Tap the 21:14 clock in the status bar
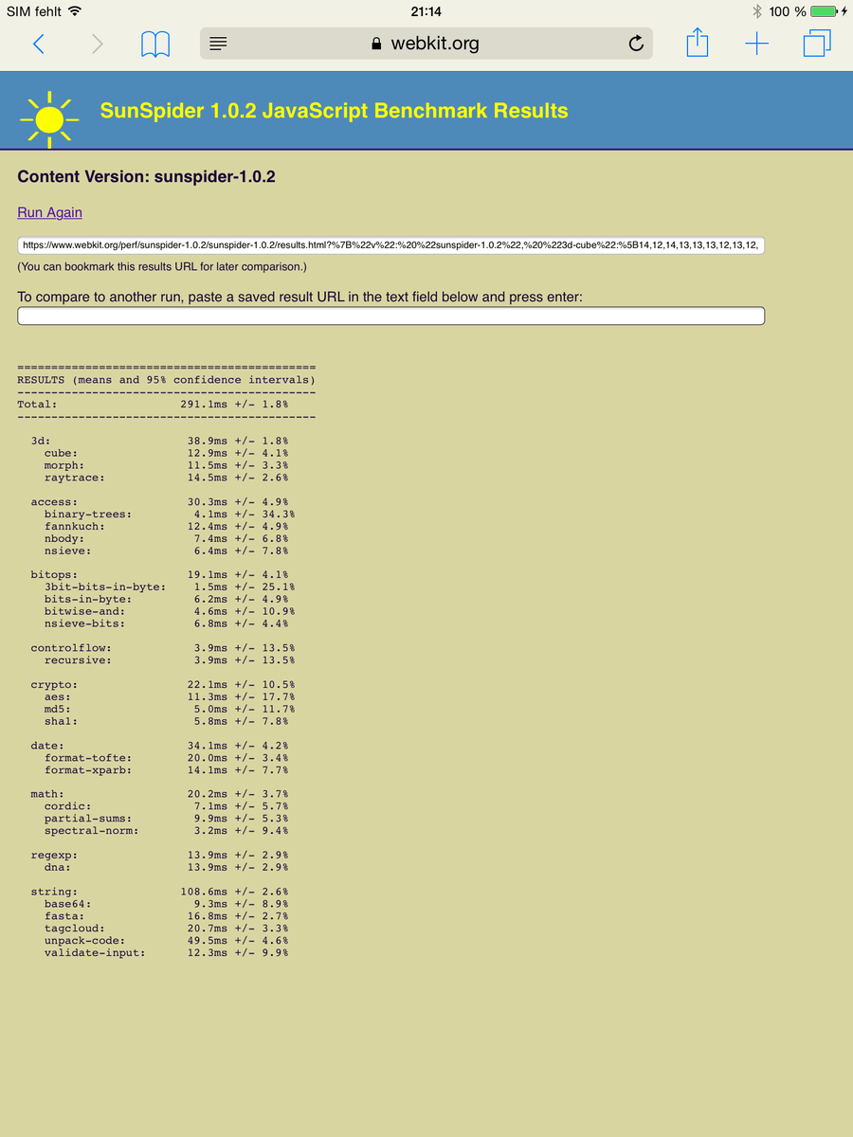 click(x=426, y=11)
